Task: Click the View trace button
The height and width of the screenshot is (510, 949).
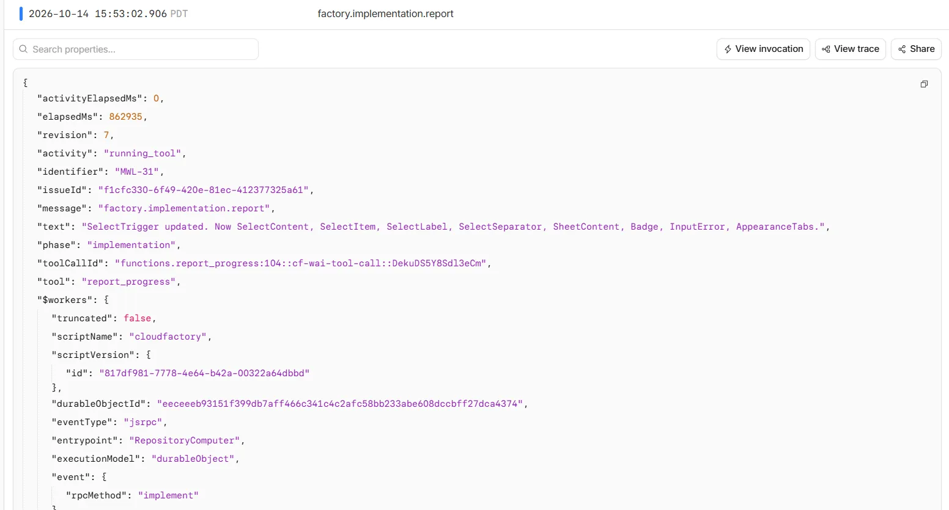Action: [x=851, y=49]
